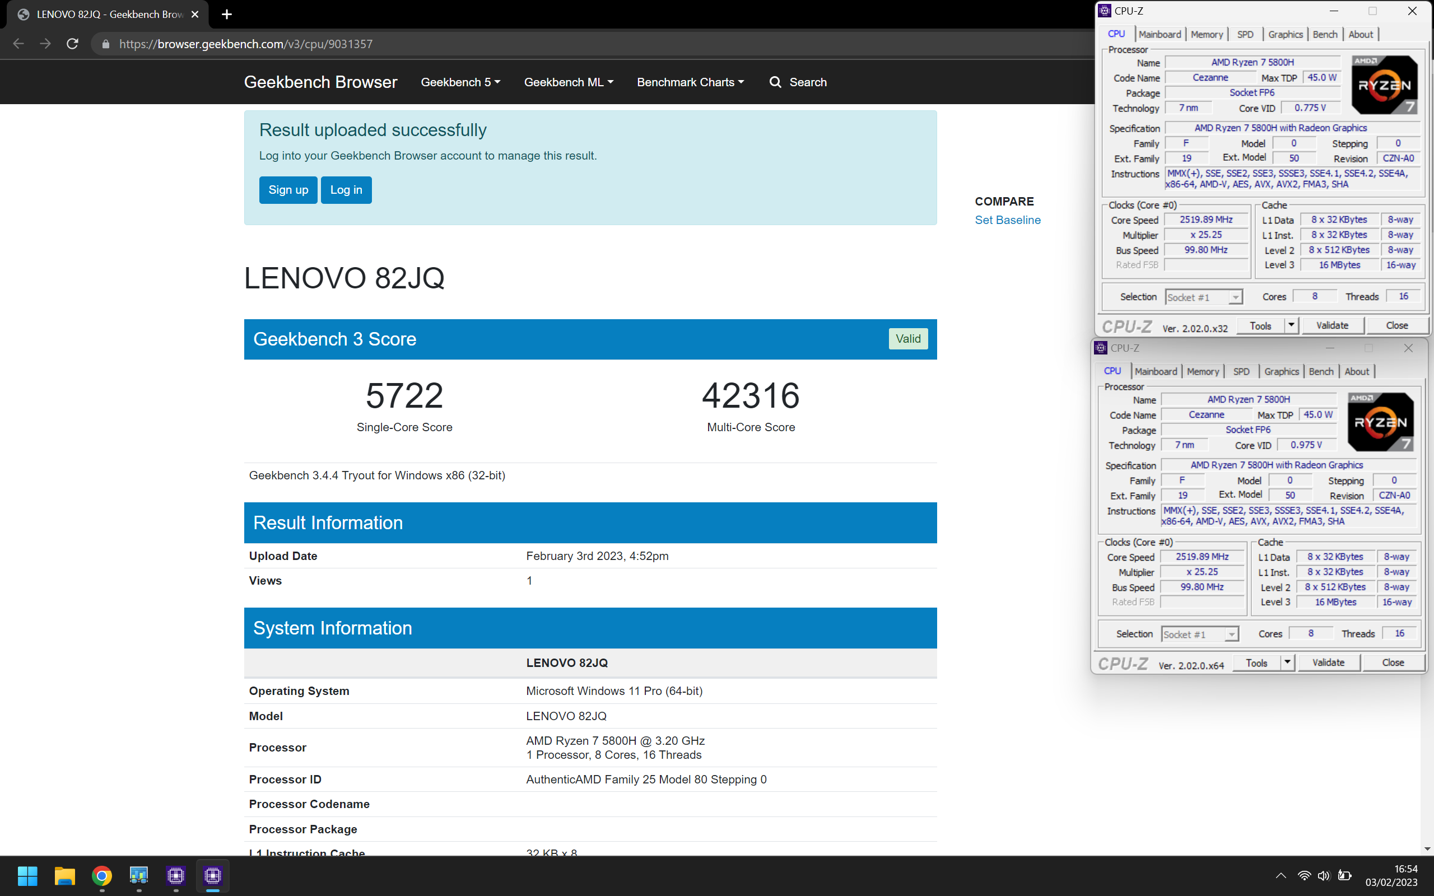Click the browser back arrow
Screen dimensions: 1434x896
[18, 44]
